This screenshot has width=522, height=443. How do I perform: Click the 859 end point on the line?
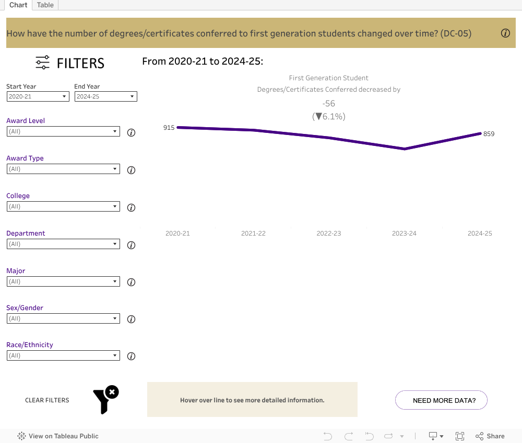(480, 133)
